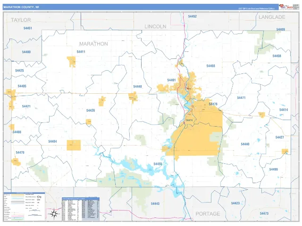Select ZIP code 54423 label
This screenshot has width=302, height=226.
[235, 203]
